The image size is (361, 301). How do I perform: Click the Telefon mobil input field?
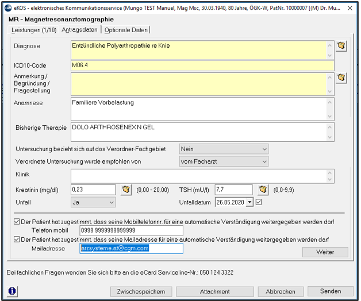point(131,230)
